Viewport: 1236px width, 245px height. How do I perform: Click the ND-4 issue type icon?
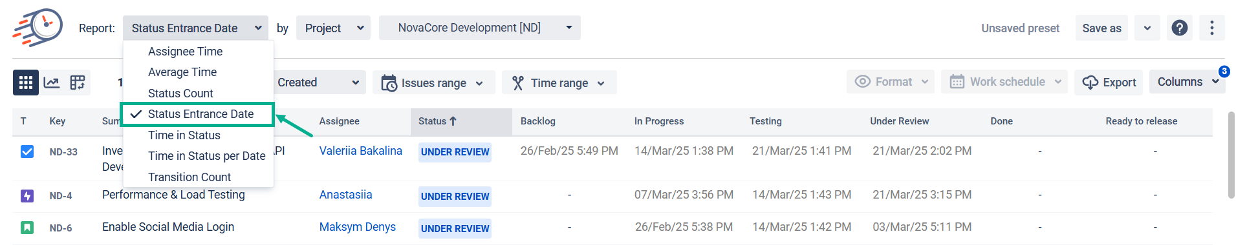coord(27,195)
